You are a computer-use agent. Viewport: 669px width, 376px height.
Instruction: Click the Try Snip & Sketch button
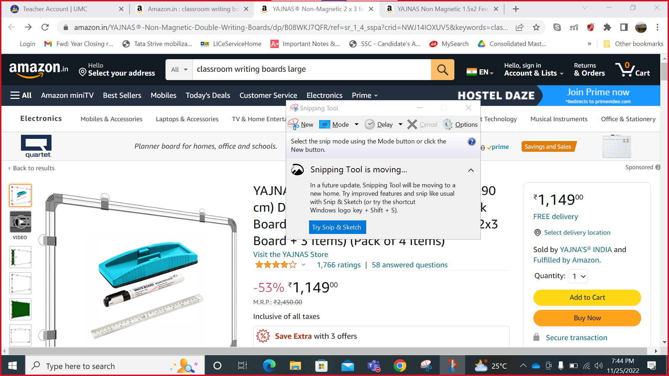click(337, 227)
